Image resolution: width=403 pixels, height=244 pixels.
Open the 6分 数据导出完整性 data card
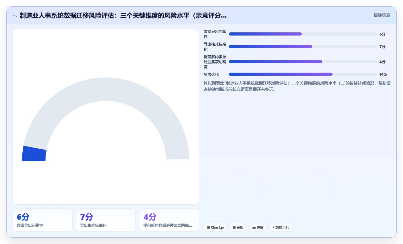coord(42,220)
